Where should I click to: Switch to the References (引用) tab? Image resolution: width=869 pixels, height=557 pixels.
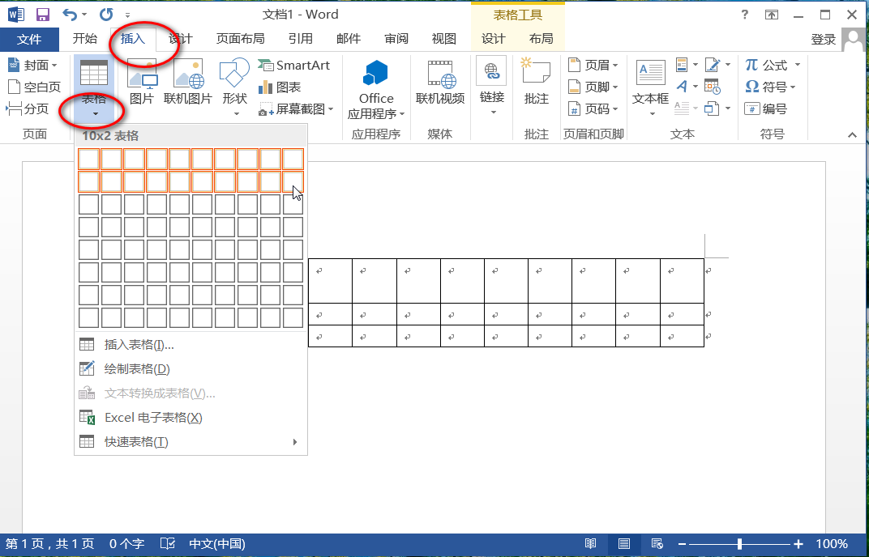[x=301, y=38]
